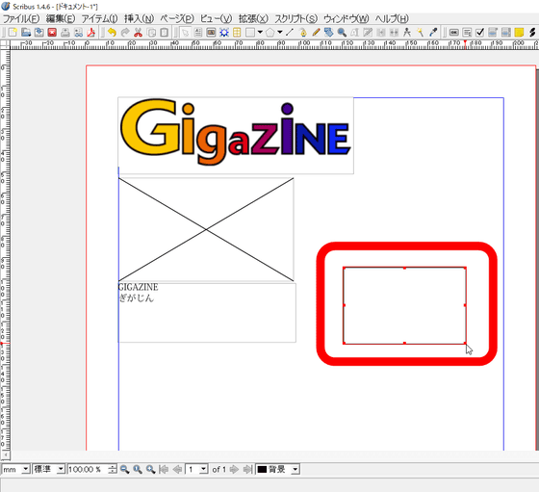Open the ページ(P) menu
This screenshot has width=539, height=492.
tap(177, 18)
